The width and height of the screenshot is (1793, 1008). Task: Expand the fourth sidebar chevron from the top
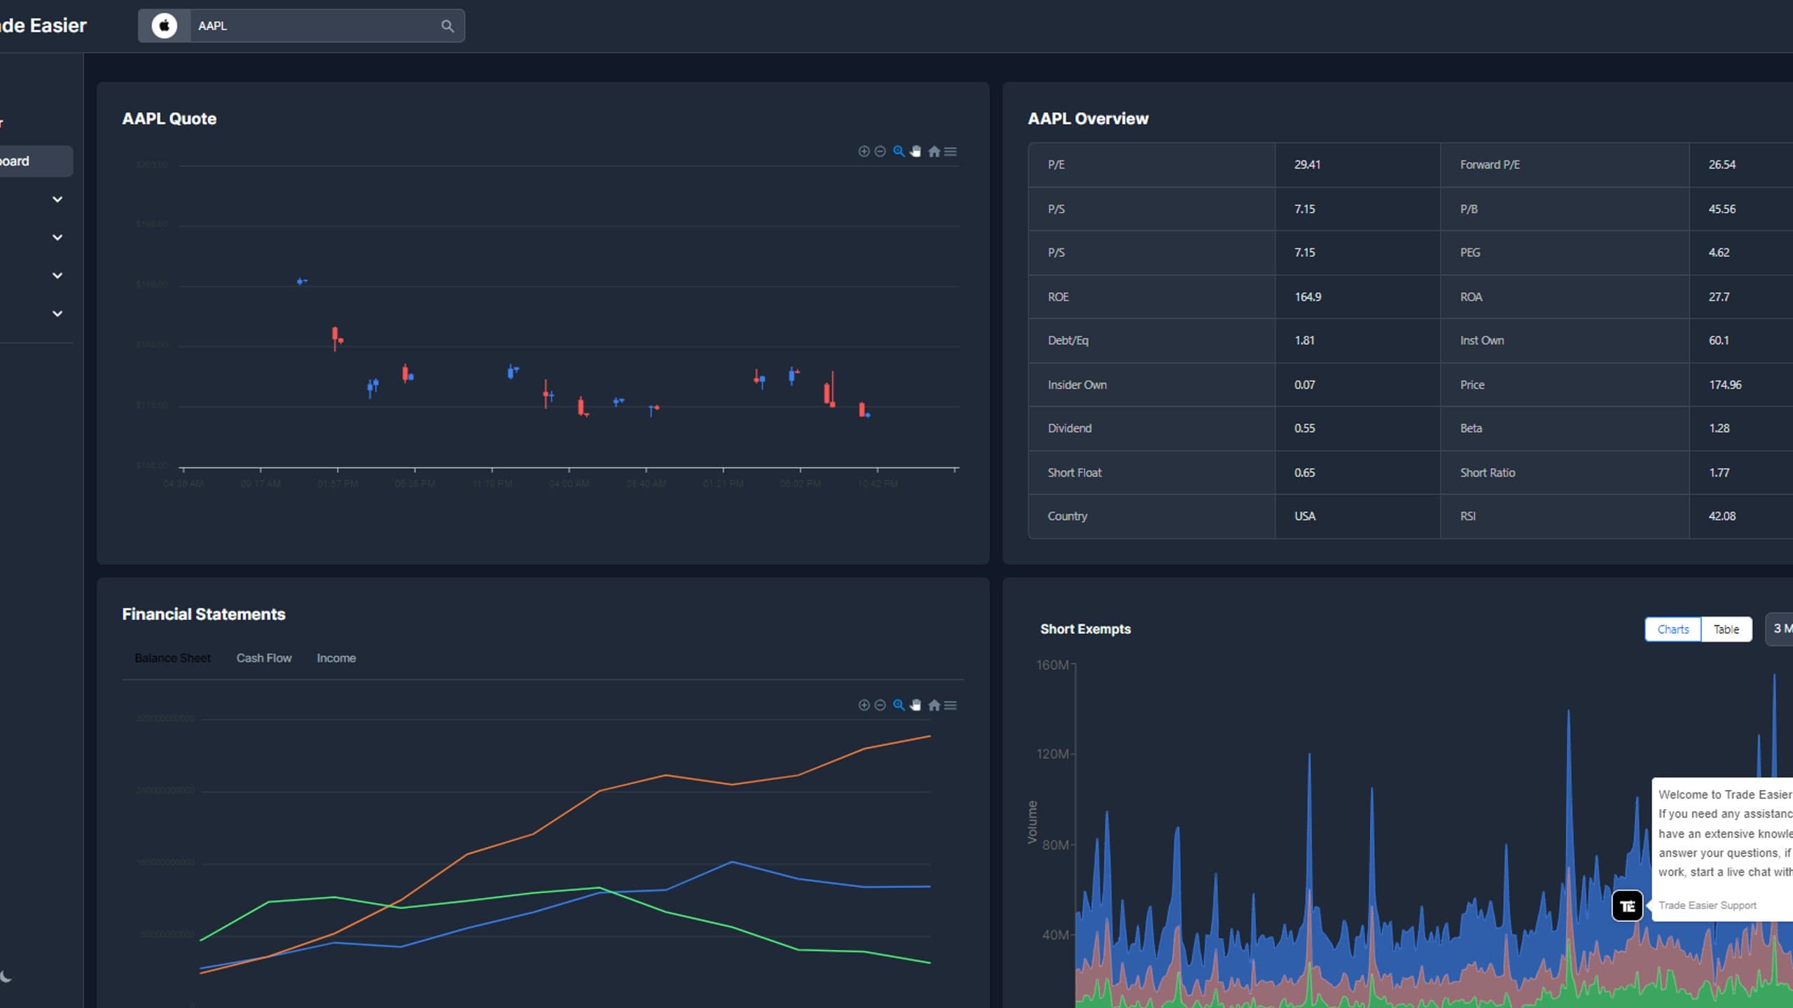pyautogui.click(x=57, y=314)
